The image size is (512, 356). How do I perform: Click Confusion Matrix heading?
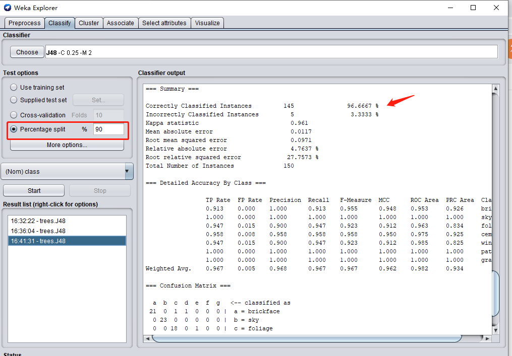click(x=188, y=286)
